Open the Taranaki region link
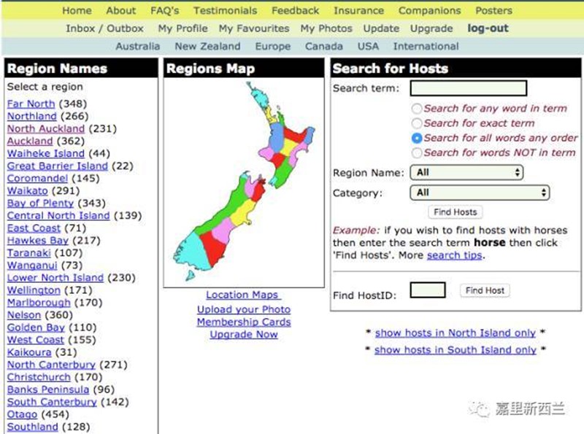 tap(28, 253)
